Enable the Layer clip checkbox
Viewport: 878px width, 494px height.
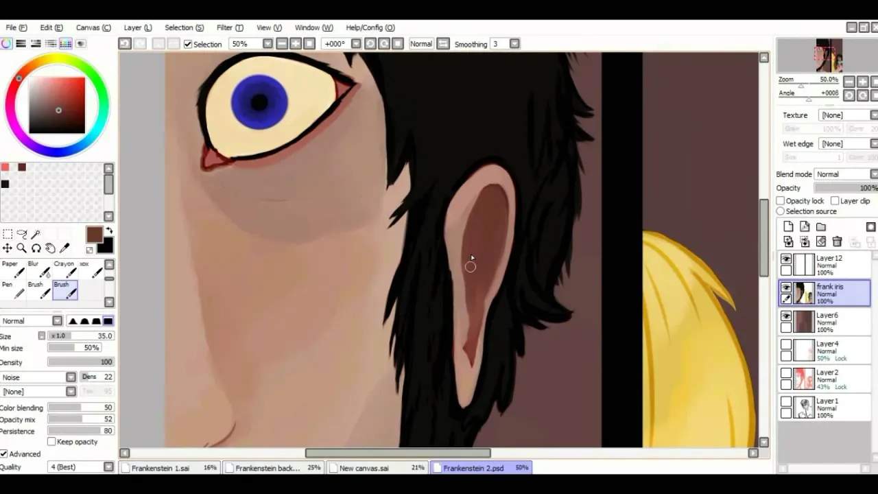point(835,201)
